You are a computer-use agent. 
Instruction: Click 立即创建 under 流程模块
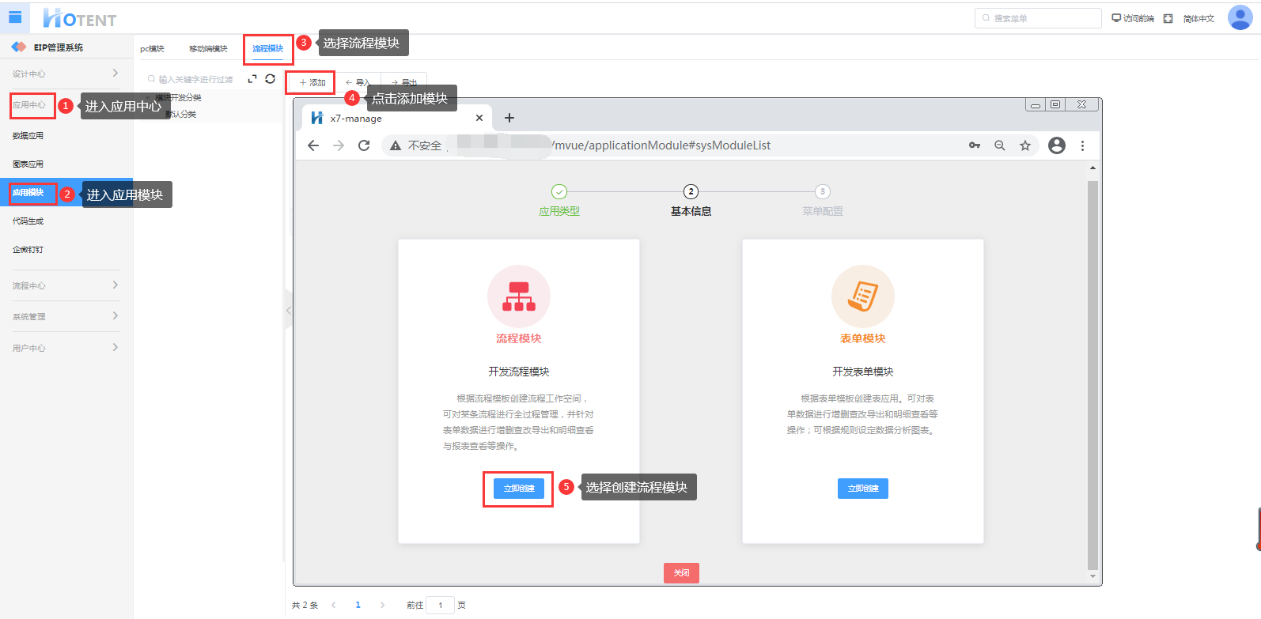click(519, 489)
